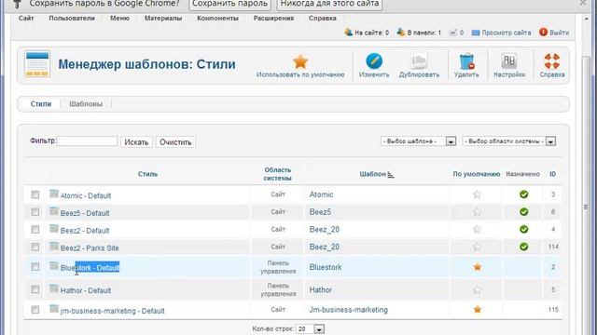This screenshot has width=597, height=335.
Task: Sort by the ID column header
Action: 552,174
